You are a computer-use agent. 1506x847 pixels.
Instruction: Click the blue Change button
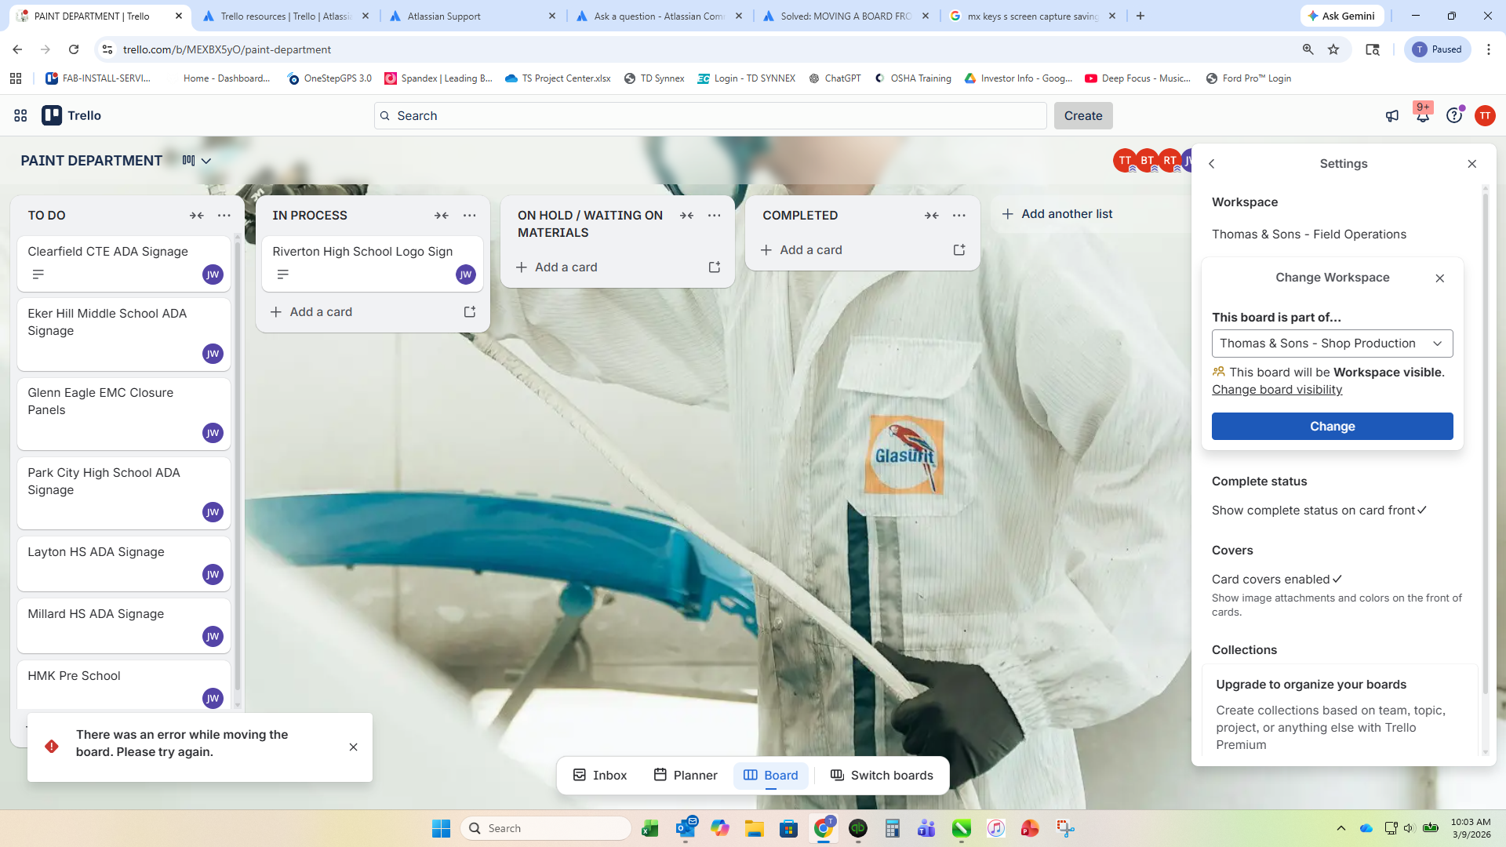1332,427
